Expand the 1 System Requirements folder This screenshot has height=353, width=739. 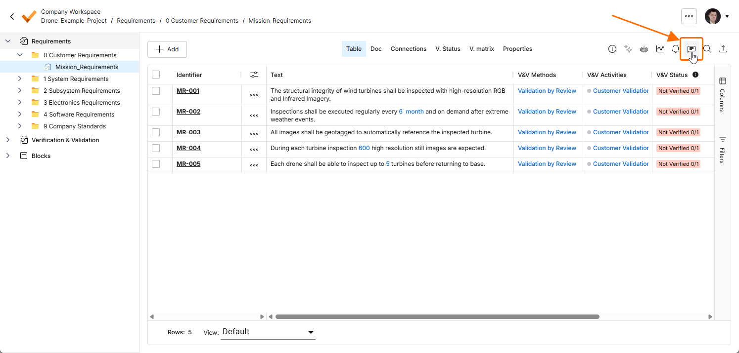20,78
